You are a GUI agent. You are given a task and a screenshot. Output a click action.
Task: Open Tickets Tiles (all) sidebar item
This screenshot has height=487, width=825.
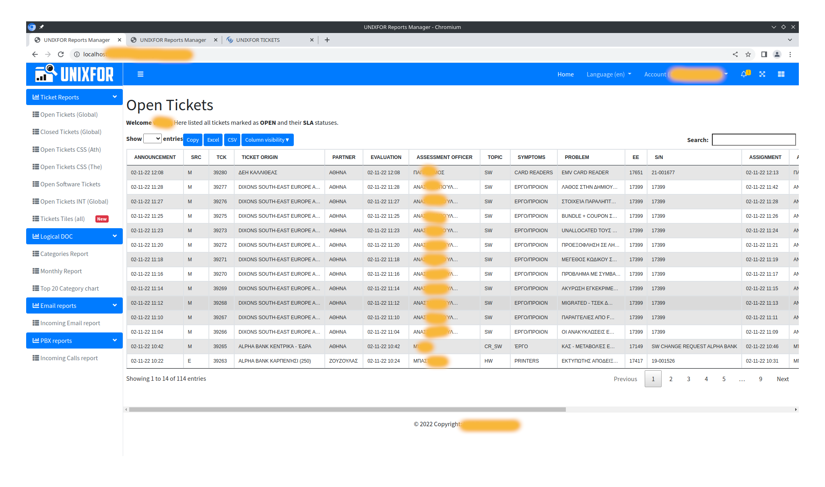pos(62,219)
